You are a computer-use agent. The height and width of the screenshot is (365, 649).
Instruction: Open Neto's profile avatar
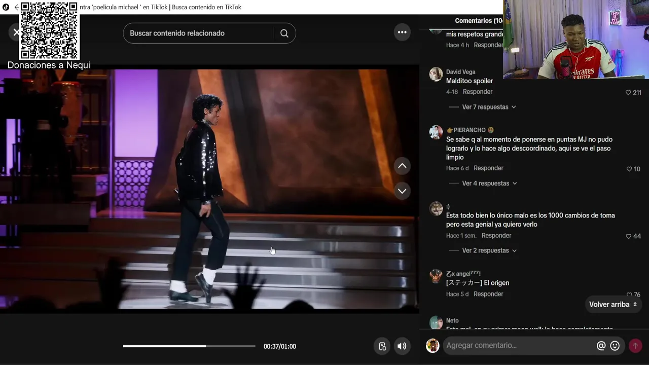pos(436,322)
